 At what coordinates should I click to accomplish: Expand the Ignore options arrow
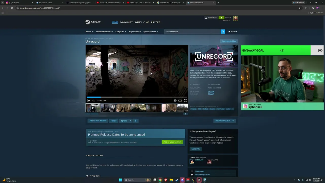point(130,121)
